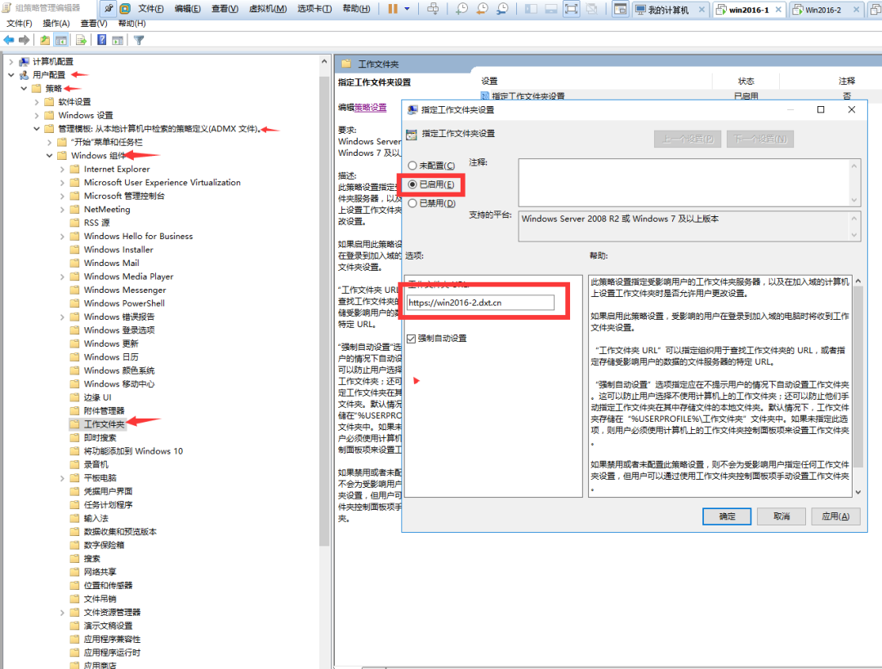
Task: Click the grey forward arrow icon
Action: point(24,40)
